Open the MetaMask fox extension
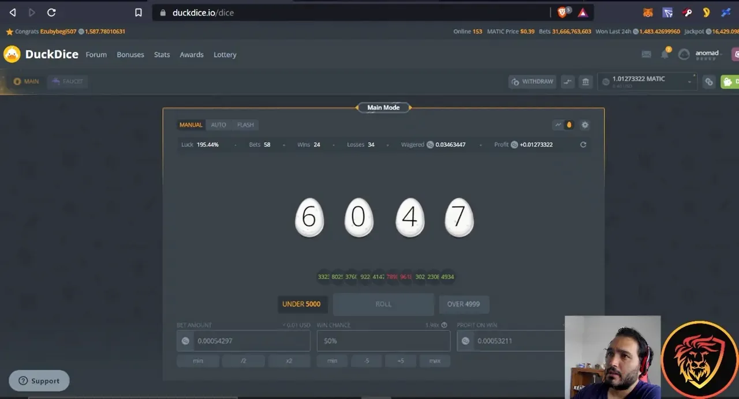Image resolution: width=739 pixels, height=399 pixels. (x=648, y=12)
